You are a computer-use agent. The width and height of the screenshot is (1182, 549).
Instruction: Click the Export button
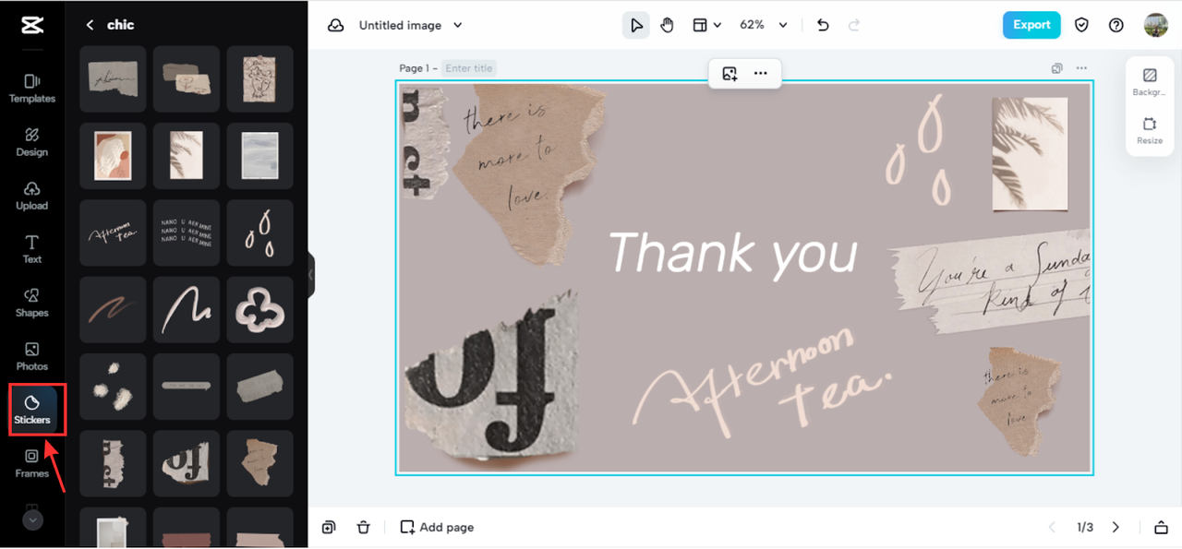1031,25
